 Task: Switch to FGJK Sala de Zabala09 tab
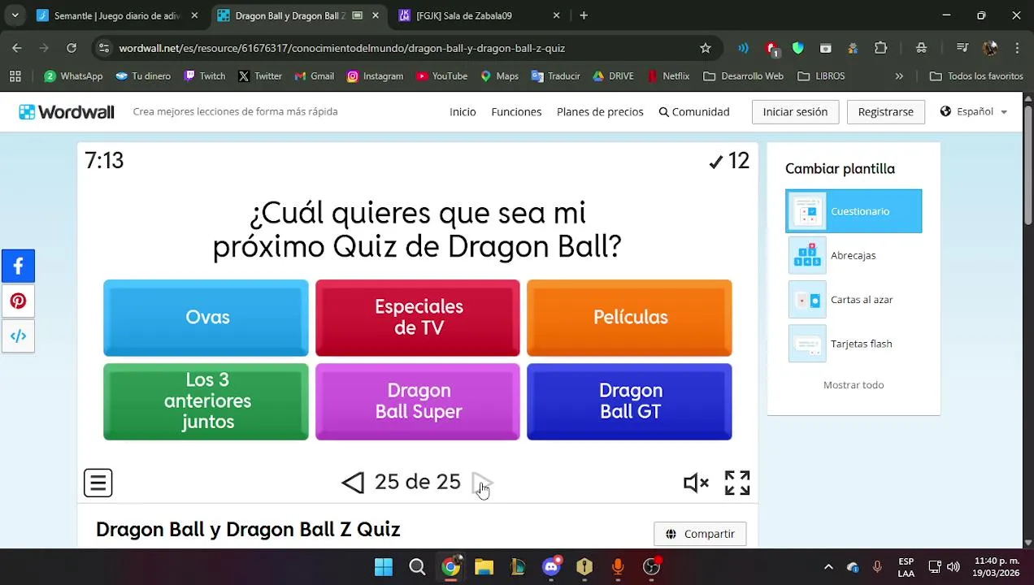480,15
